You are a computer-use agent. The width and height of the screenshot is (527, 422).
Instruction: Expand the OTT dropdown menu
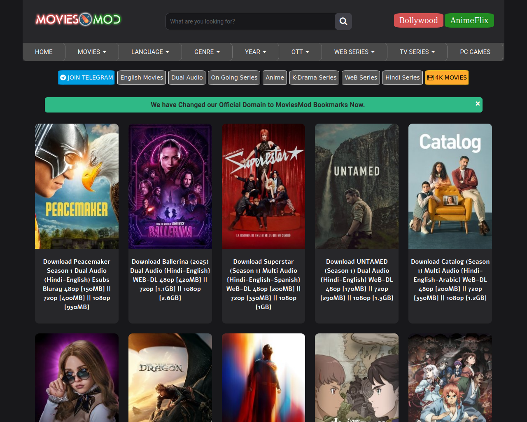300,52
